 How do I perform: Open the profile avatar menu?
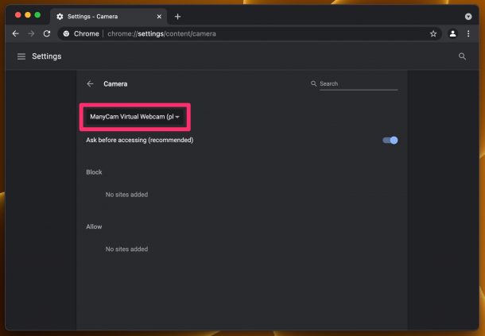[452, 33]
